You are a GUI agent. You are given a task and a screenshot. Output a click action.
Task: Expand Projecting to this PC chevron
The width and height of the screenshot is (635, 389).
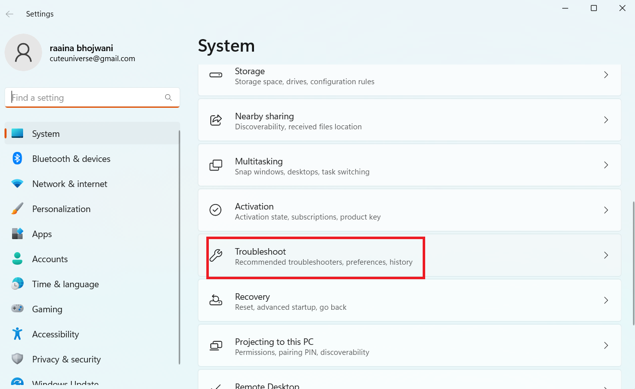click(606, 345)
